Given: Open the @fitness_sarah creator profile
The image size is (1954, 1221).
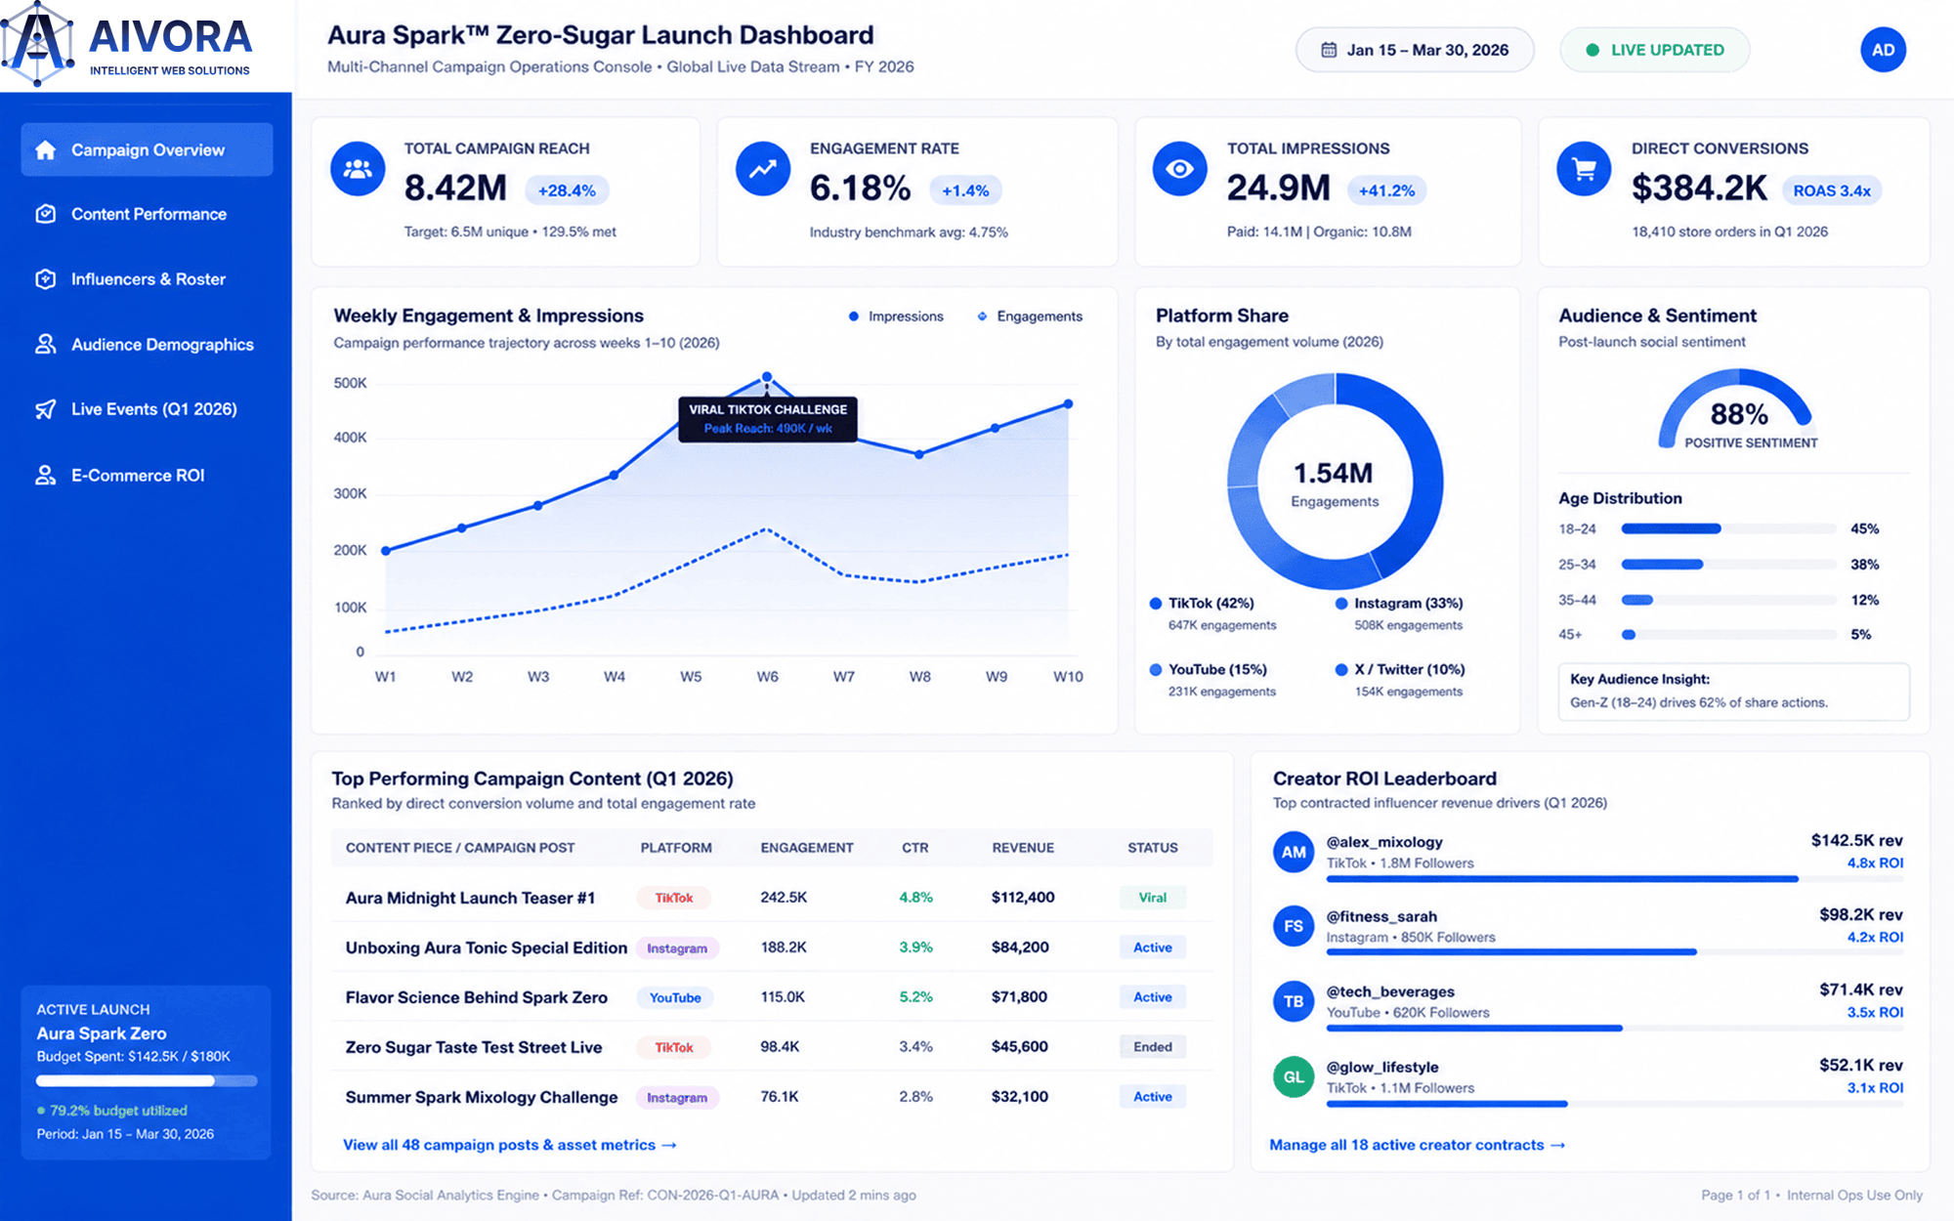Looking at the screenshot, I should click(x=1381, y=916).
